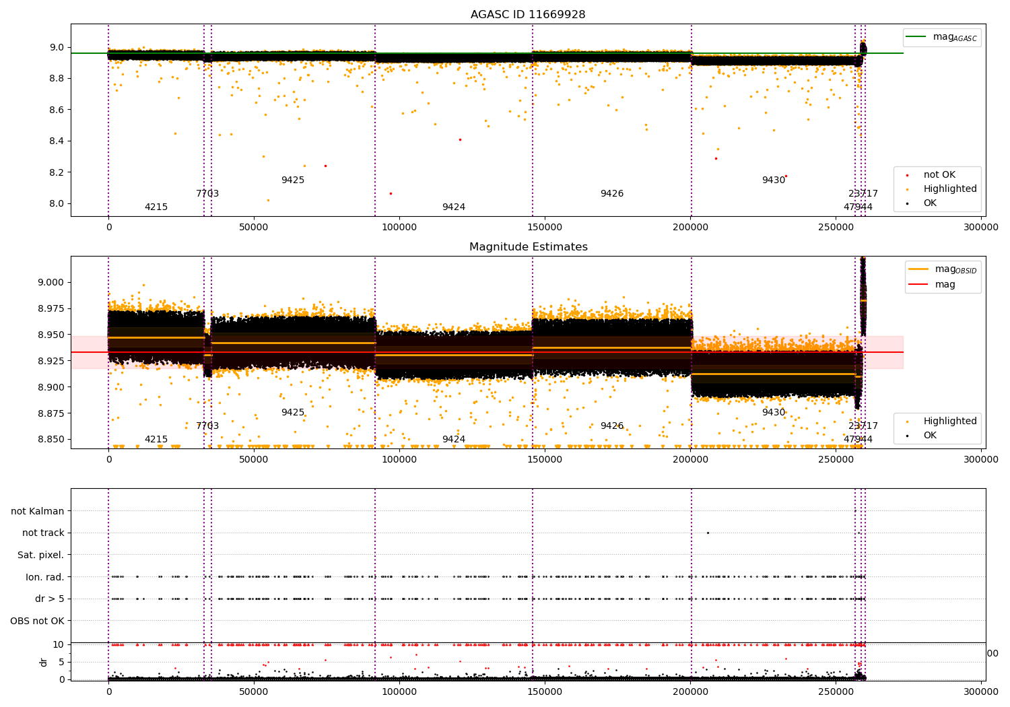The image size is (1010, 707).
Task: Click obsid label 23717 in Magnitude Estimates plot
Action: (x=863, y=426)
